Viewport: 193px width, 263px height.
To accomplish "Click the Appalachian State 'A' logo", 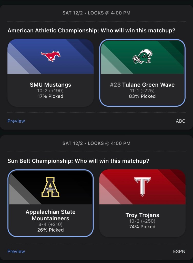I will click(x=50, y=187).
